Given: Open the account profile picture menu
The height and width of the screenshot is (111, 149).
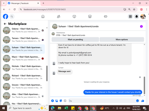Looking at the screenshot, I should (143, 17).
